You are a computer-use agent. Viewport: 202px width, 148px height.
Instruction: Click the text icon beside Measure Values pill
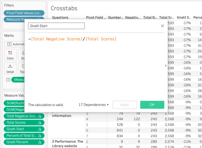pos(8,80)
